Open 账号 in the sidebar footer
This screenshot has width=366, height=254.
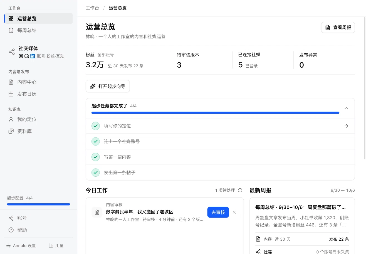[x=39, y=218]
